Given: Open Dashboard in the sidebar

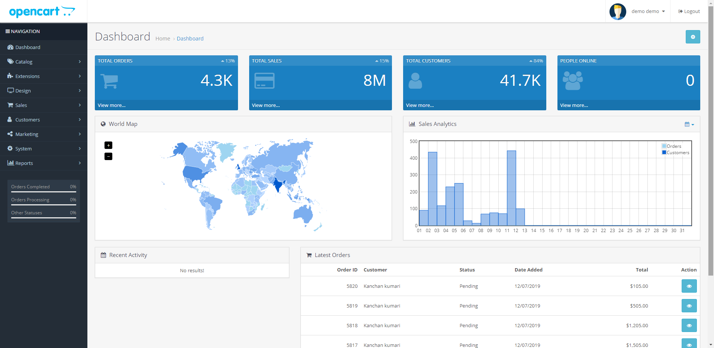Looking at the screenshot, I should click(44, 47).
